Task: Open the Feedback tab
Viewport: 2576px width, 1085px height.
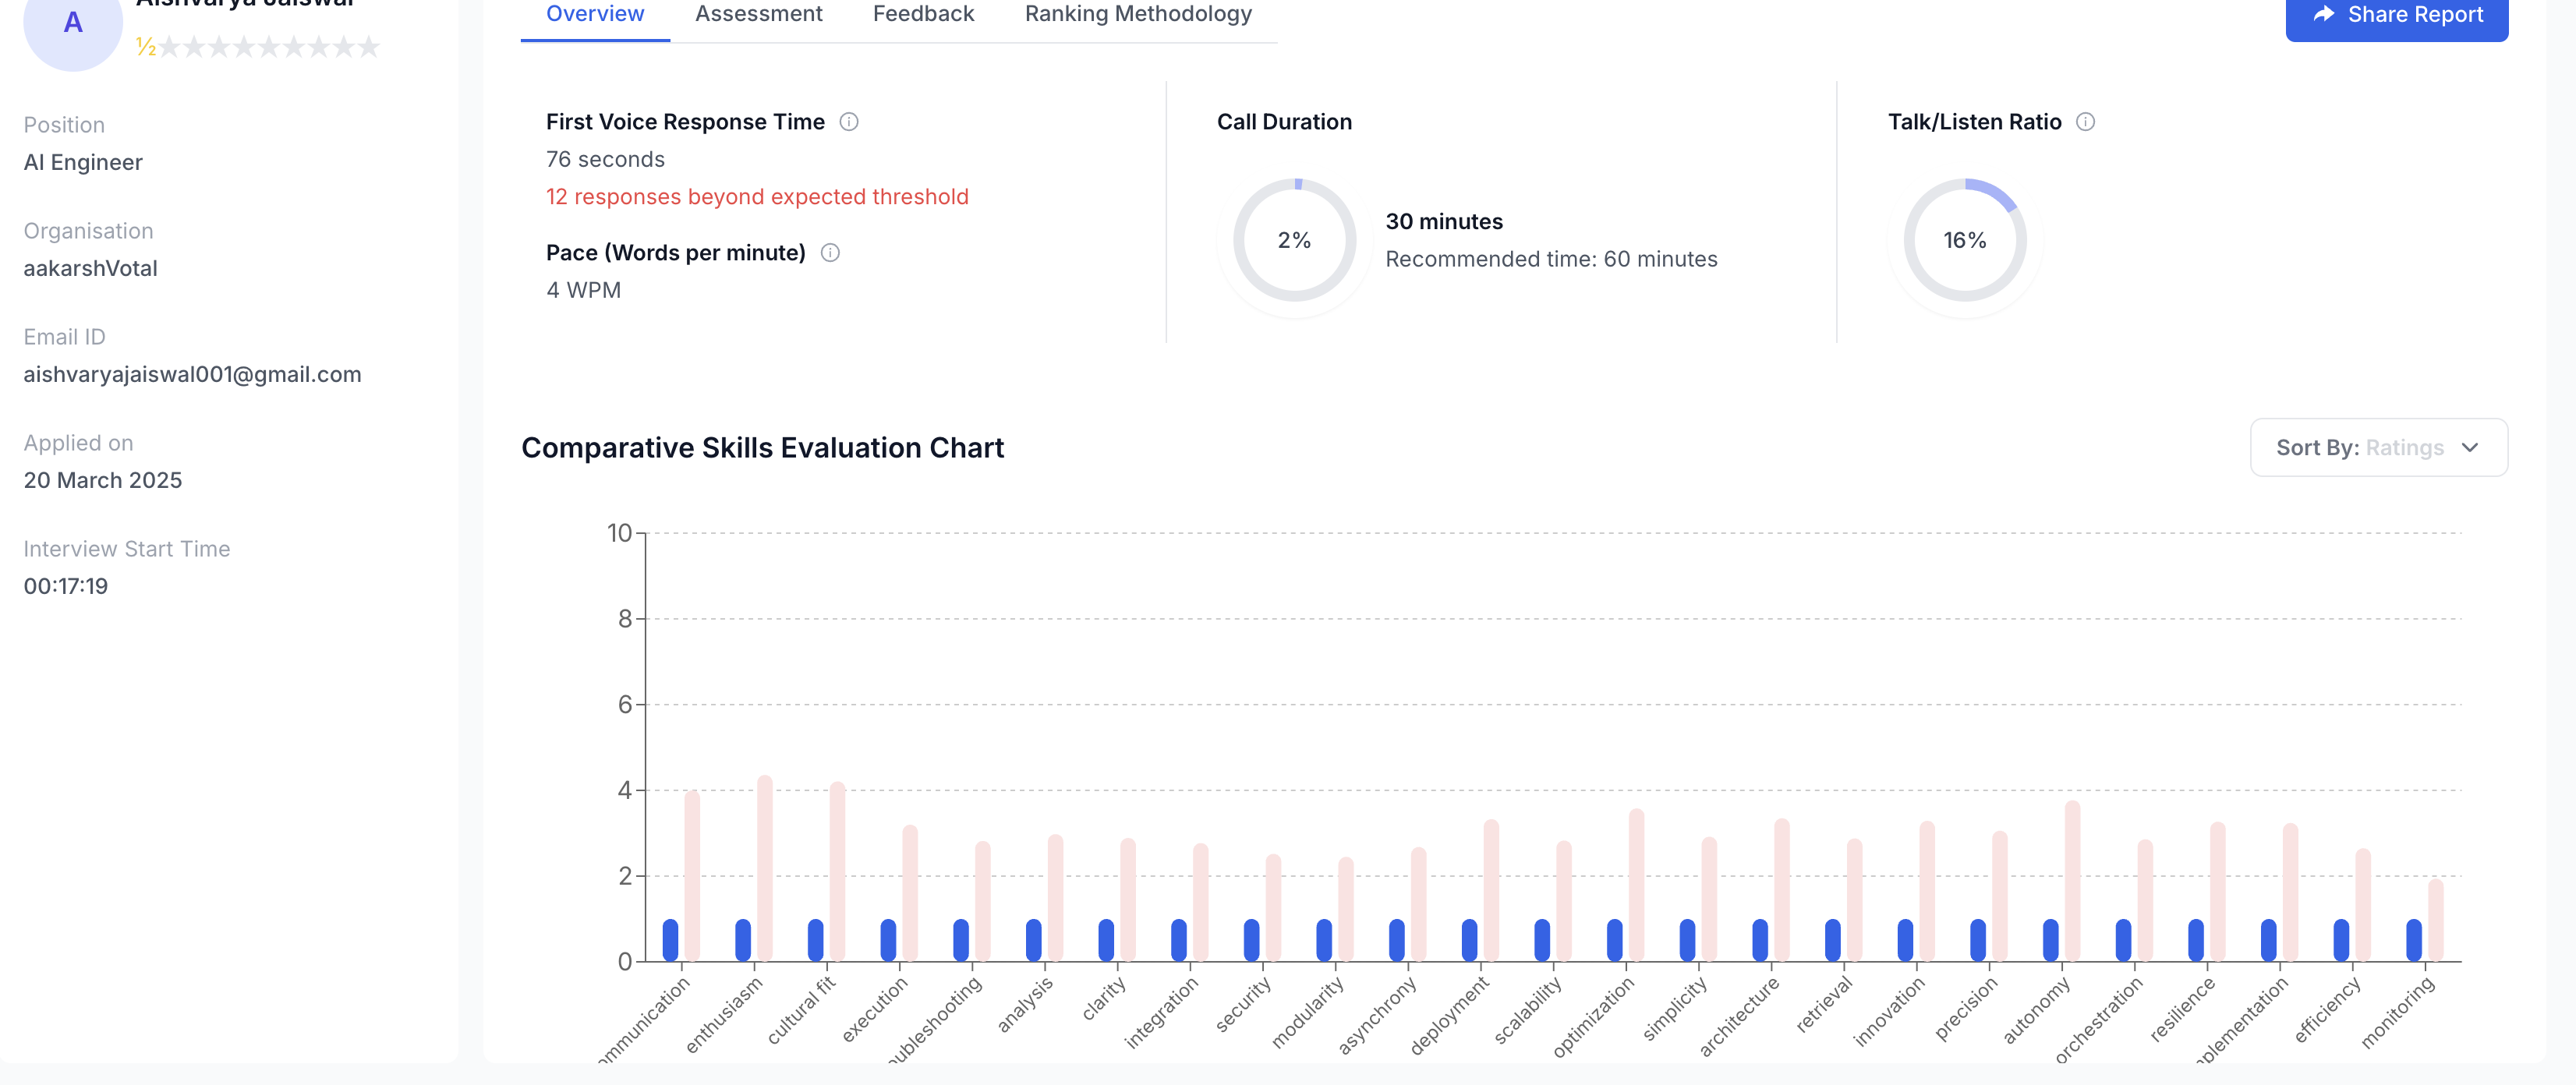Action: point(922,14)
